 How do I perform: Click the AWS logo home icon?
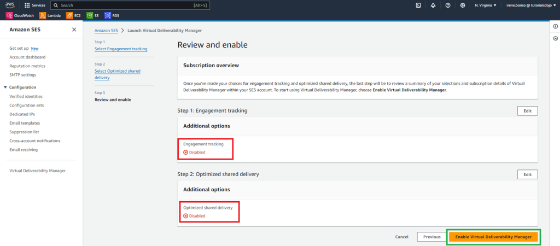[10, 5]
